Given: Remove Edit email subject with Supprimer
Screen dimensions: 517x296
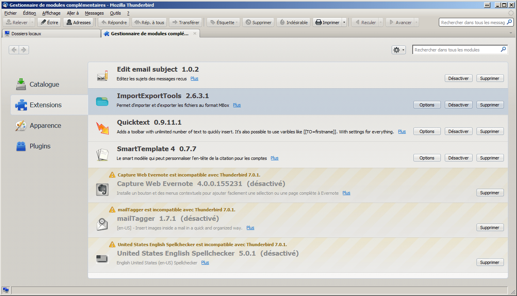Looking at the screenshot, I should click(x=490, y=78).
